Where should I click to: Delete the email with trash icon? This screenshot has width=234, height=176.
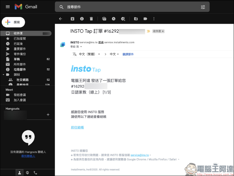click(91, 19)
